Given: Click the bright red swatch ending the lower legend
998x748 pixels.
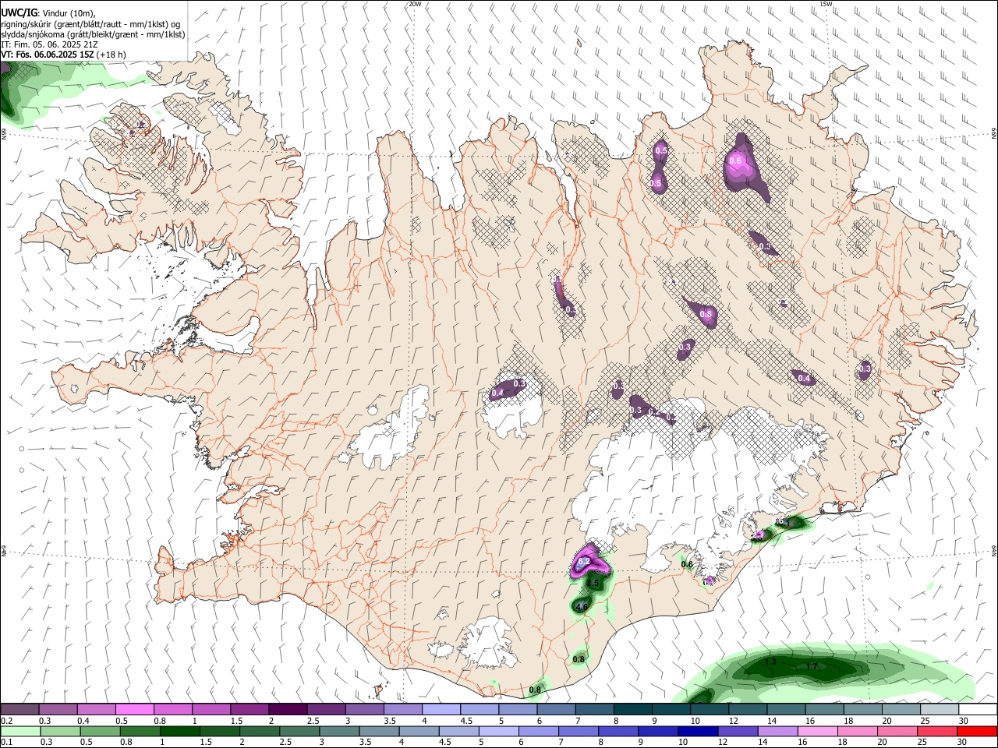Looking at the screenshot, I should click(978, 732).
